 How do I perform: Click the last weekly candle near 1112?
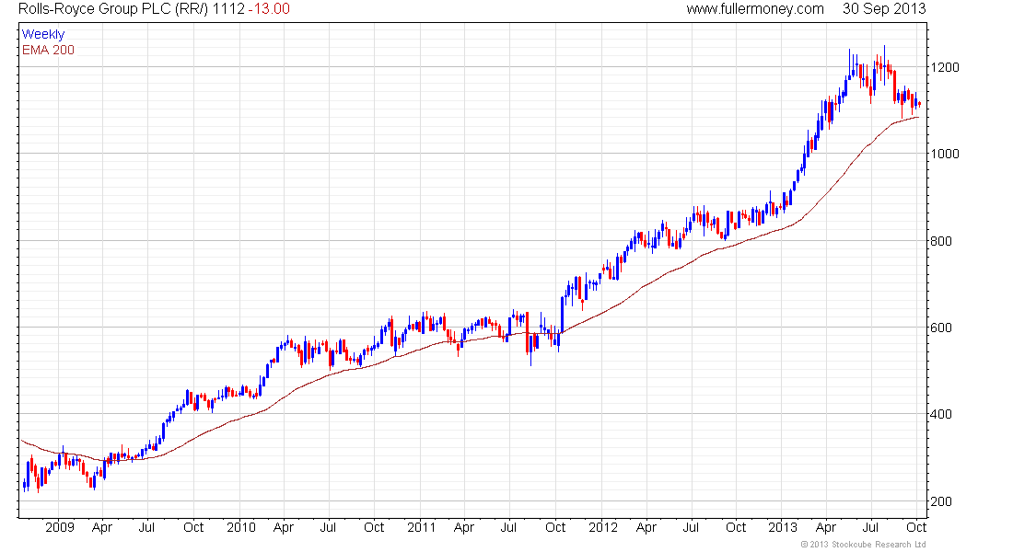click(919, 103)
